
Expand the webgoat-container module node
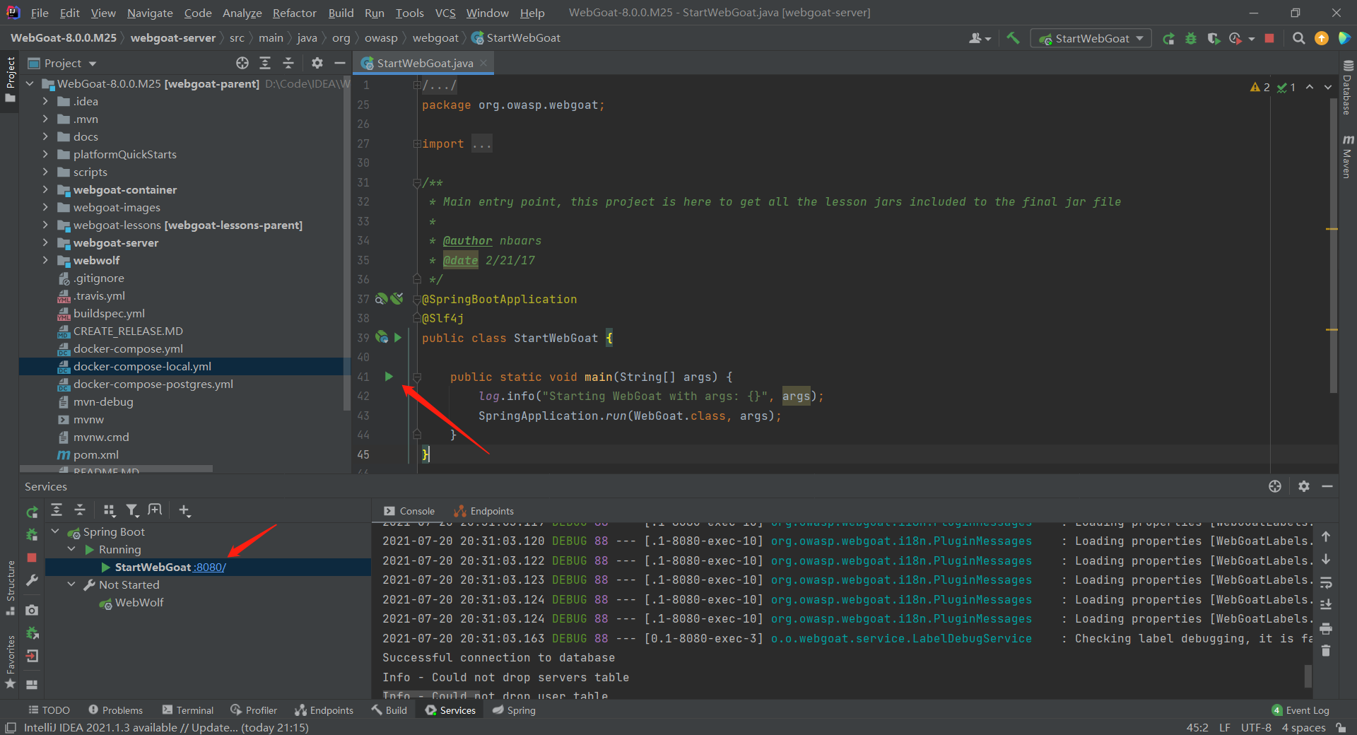click(45, 189)
